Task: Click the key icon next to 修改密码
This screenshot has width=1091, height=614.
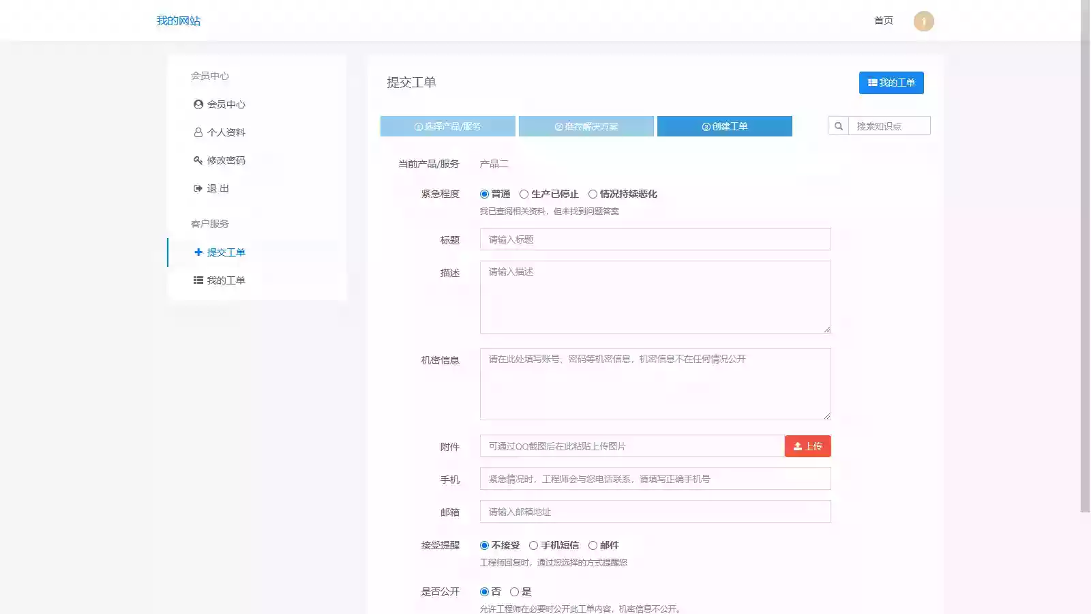Action: 197,160
